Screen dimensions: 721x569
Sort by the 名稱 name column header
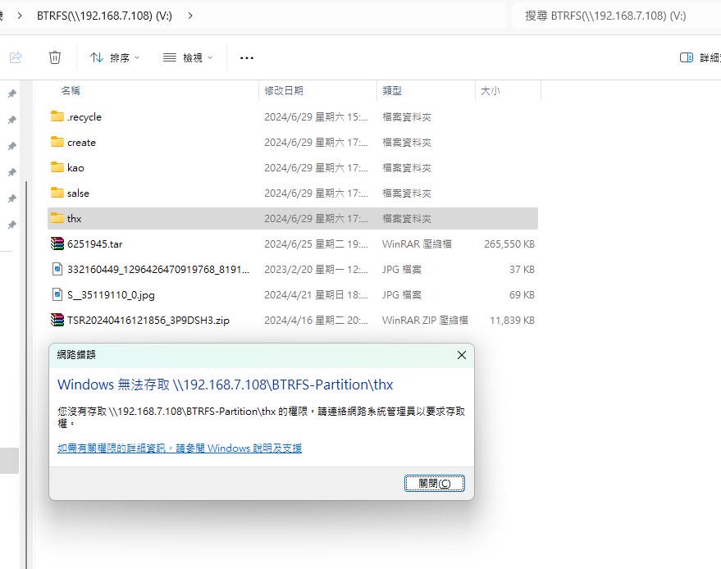click(x=71, y=90)
